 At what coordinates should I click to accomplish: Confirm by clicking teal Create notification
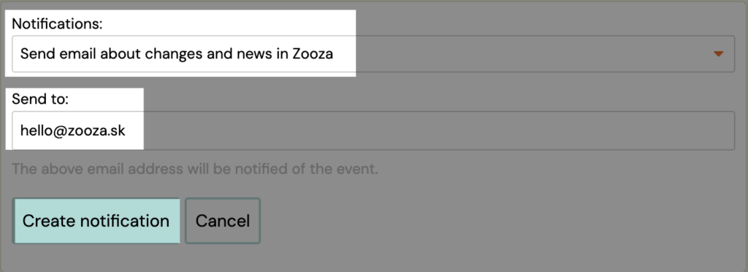[96, 221]
